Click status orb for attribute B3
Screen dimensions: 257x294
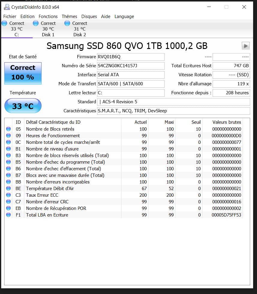(x=8, y=155)
